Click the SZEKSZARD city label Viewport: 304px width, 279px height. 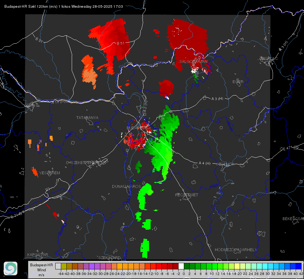[x=110, y=258]
